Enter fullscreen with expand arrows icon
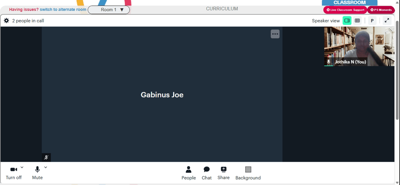Viewport: 400px width, 185px height. 387,21
